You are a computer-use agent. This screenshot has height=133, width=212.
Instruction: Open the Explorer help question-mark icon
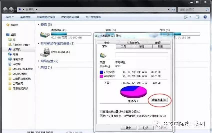tap(205, 17)
